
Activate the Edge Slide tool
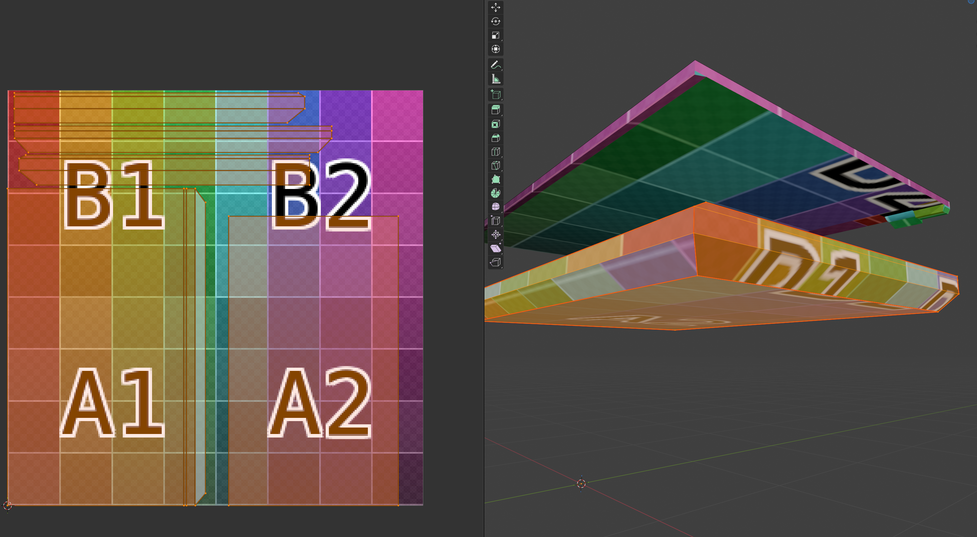(495, 221)
